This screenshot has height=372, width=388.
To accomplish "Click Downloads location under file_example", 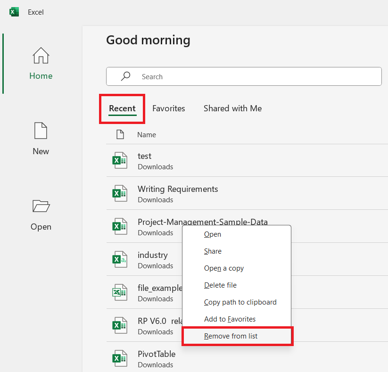I will coord(156,299).
